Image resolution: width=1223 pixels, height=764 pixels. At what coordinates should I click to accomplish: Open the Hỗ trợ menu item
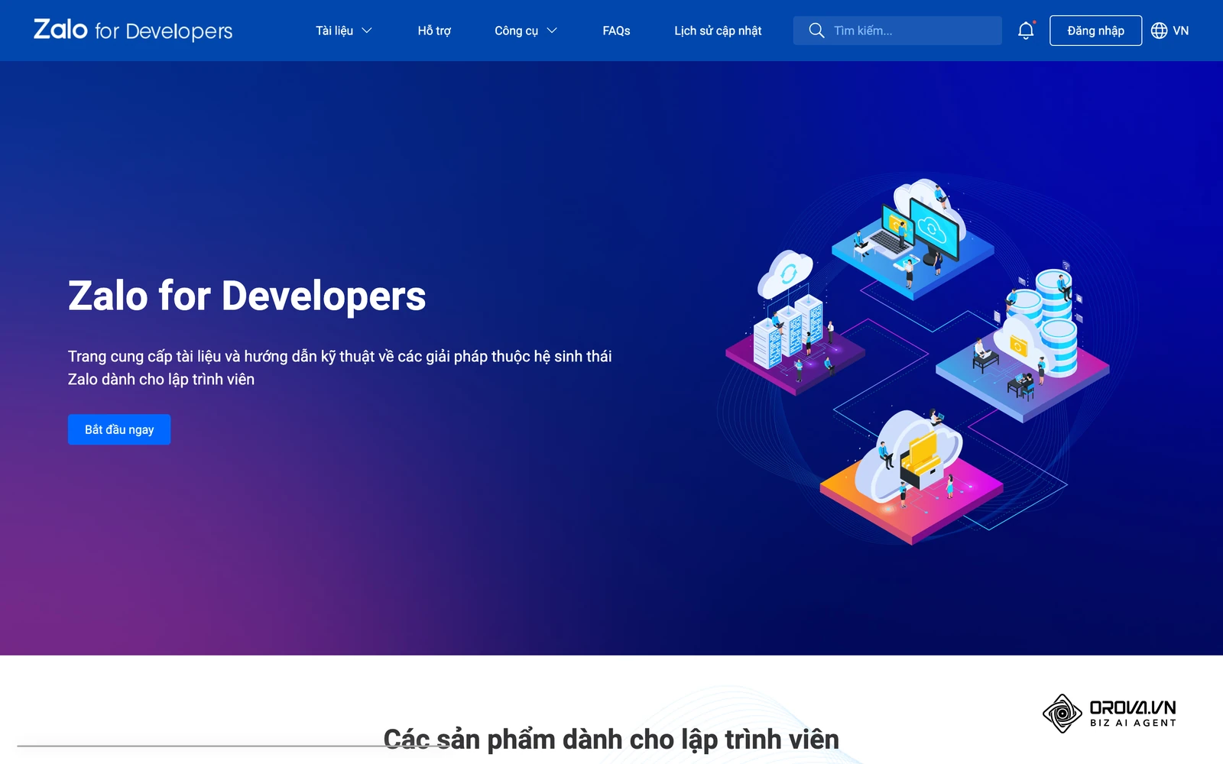click(434, 31)
